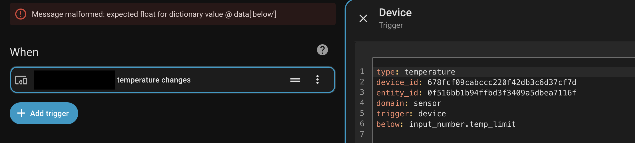Image resolution: width=635 pixels, height=143 pixels.
Task: Open the help icon beside When
Action: [322, 50]
